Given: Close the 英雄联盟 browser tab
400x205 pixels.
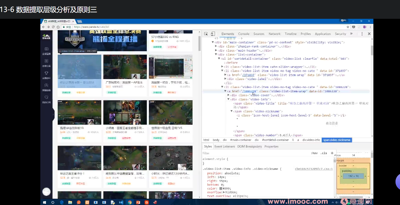Looking at the screenshot, I should pyautogui.click(x=73, y=21).
